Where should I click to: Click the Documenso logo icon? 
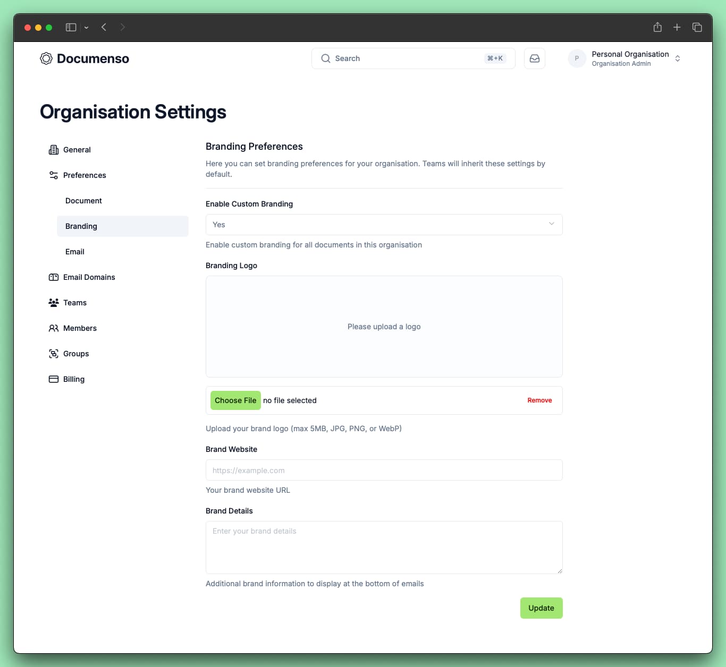[x=46, y=58]
